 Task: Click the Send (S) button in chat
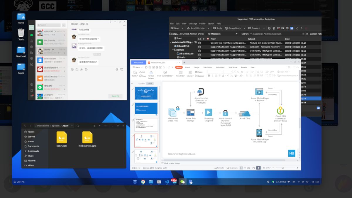[115, 96]
